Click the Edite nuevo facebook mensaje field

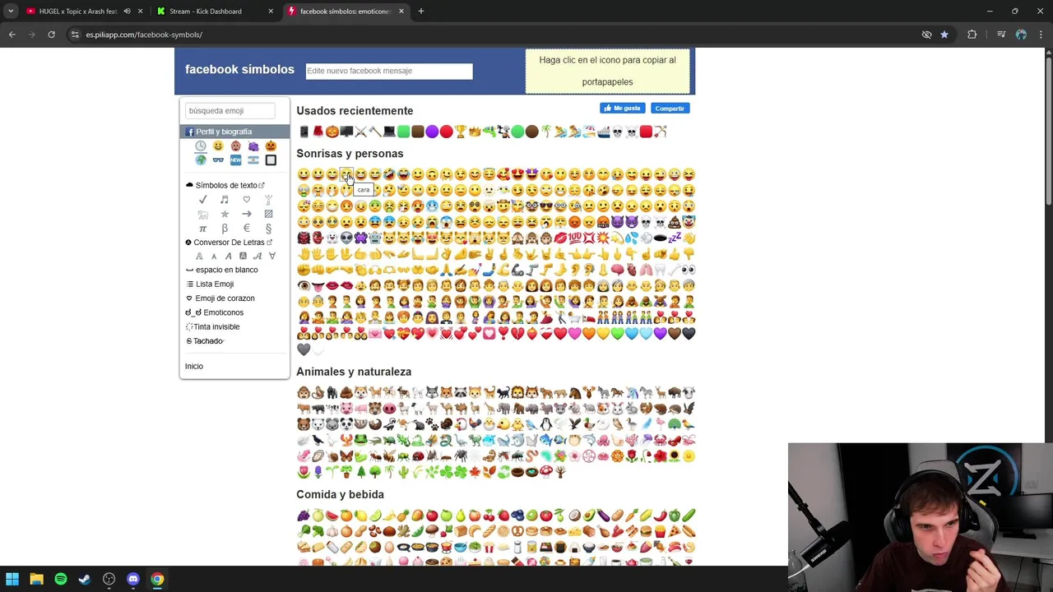[389, 71]
